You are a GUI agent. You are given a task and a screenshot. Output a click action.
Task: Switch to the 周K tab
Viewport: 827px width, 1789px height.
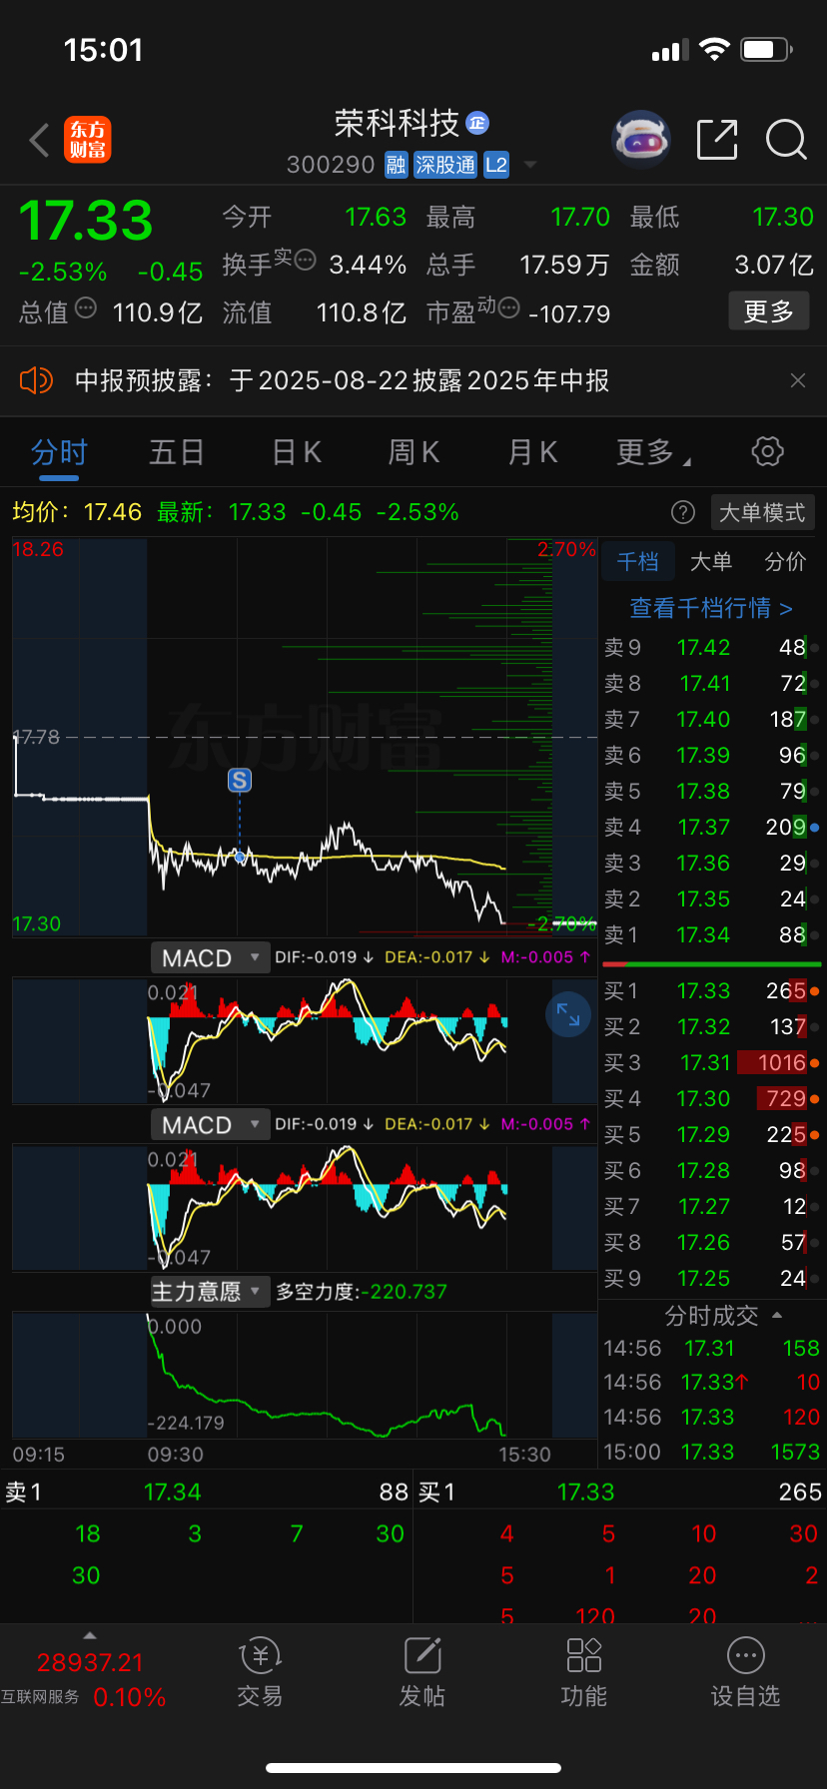[413, 453]
